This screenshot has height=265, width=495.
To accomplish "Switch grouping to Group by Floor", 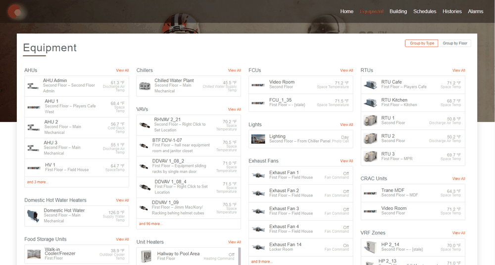I will pyautogui.click(x=454, y=43).
